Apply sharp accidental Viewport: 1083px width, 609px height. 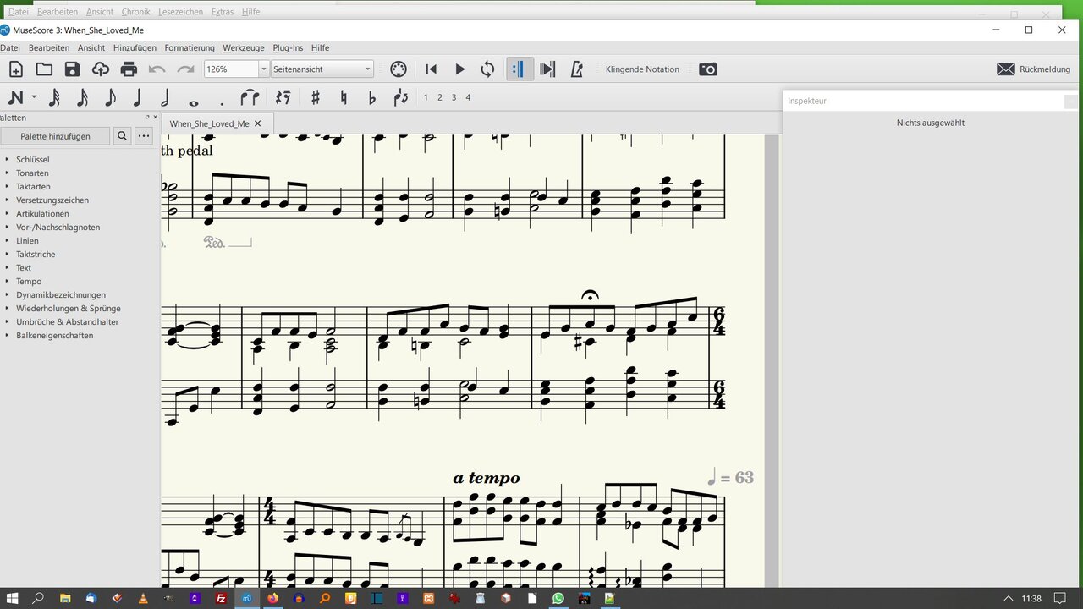pyautogui.click(x=316, y=97)
